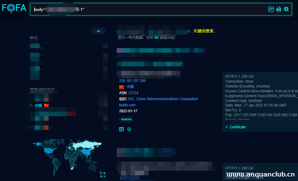The height and width of the screenshot is (181, 298).
Task: Toggle the "all" pill in the sidebar
Action: tap(98, 31)
